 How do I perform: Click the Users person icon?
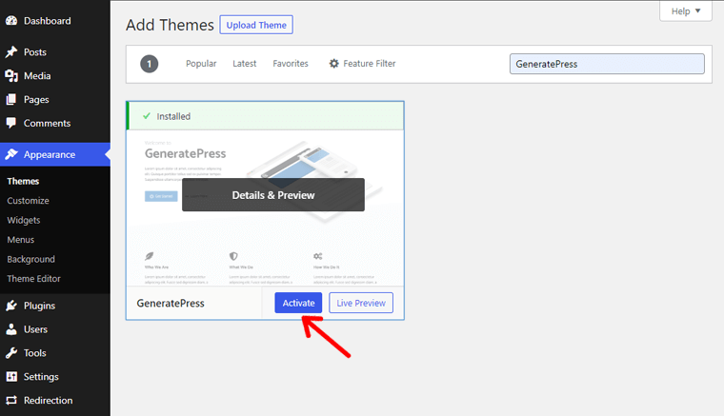tap(11, 329)
